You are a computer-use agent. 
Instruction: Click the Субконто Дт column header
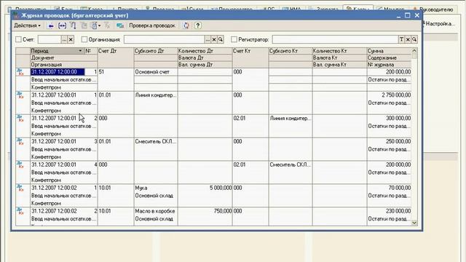(x=156, y=51)
